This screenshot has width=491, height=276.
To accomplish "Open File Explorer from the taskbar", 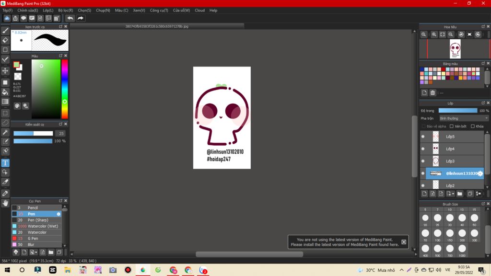I will coord(68,270).
